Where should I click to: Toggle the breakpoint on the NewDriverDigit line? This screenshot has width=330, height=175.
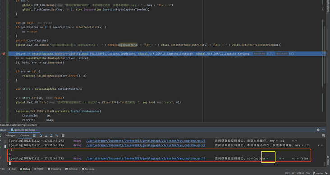[4, 54]
